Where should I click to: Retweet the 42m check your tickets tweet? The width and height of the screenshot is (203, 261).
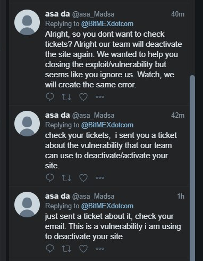(66, 178)
